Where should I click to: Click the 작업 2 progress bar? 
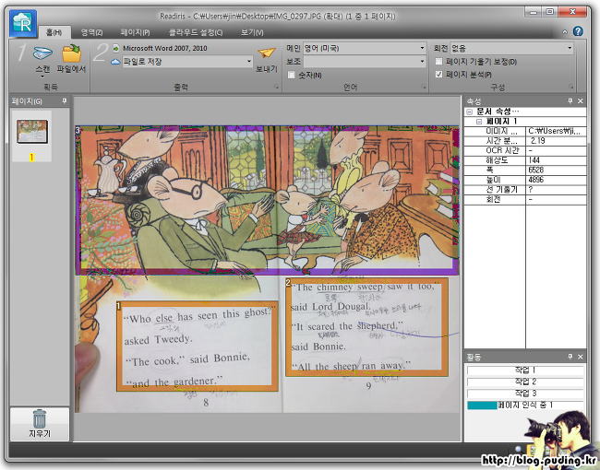[x=525, y=382]
